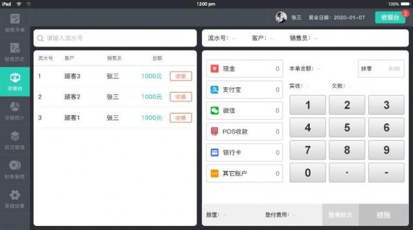Tap keypad number 4
The height and width of the screenshot is (230, 413).
click(308, 127)
